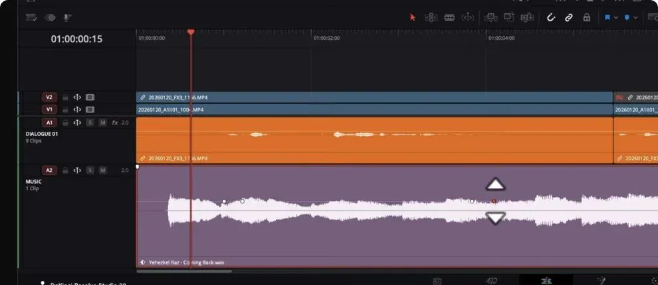Toggle auto select on V1 track
Viewport: 658px width, 285px height.
tap(77, 109)
